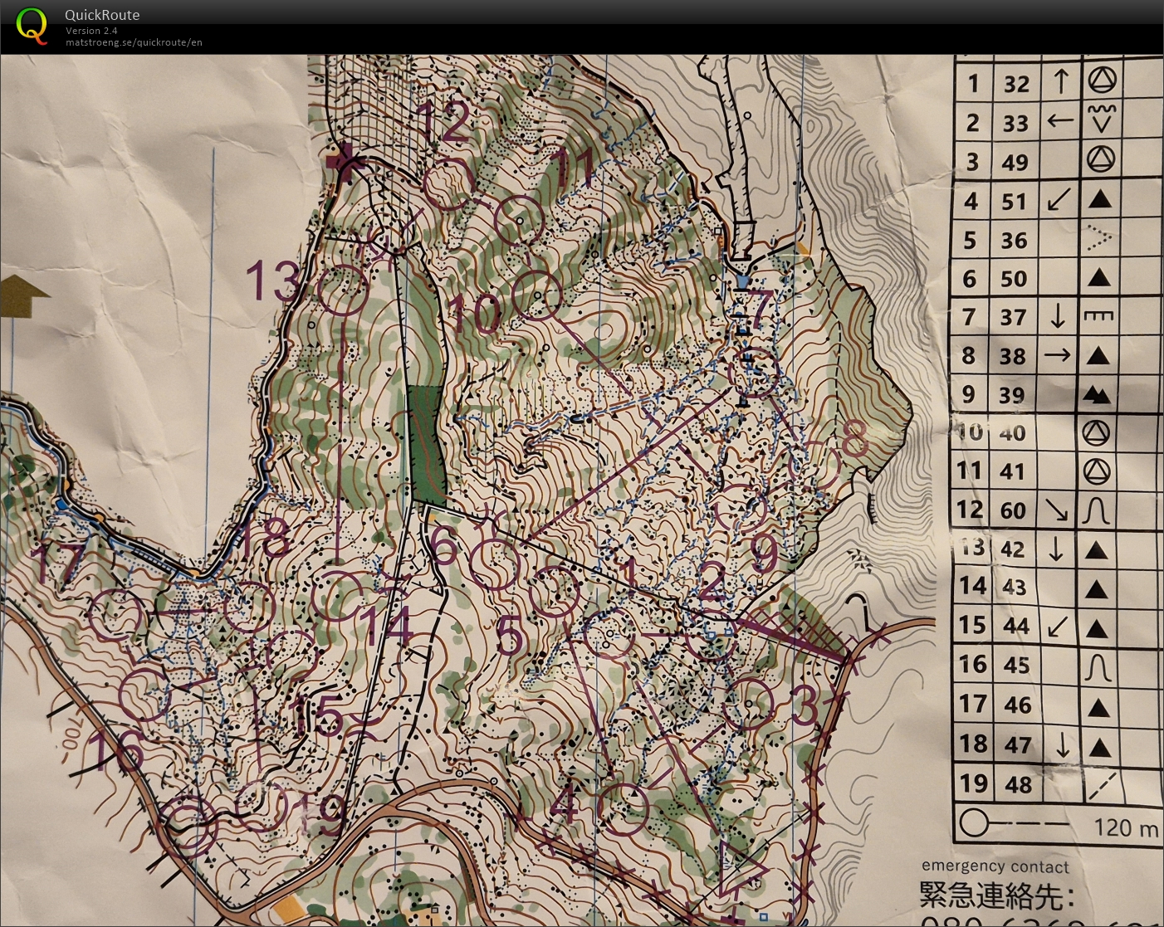
Task: Select the feature symbol for code 33
Action: tap(1101, 120)
